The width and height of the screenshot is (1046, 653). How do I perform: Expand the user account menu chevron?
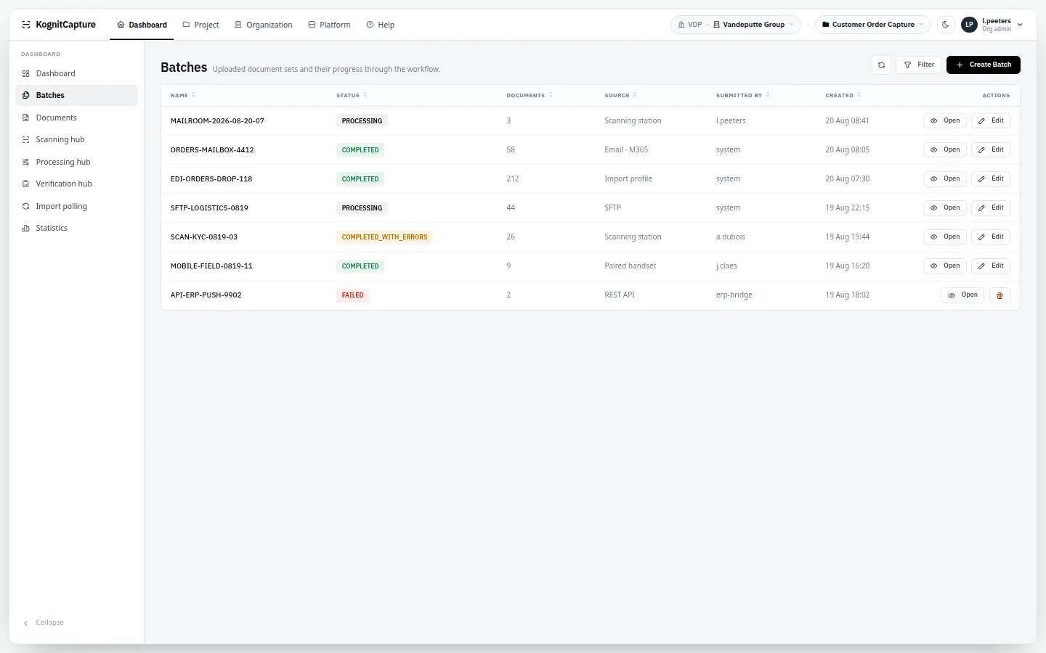point(1020,25)
